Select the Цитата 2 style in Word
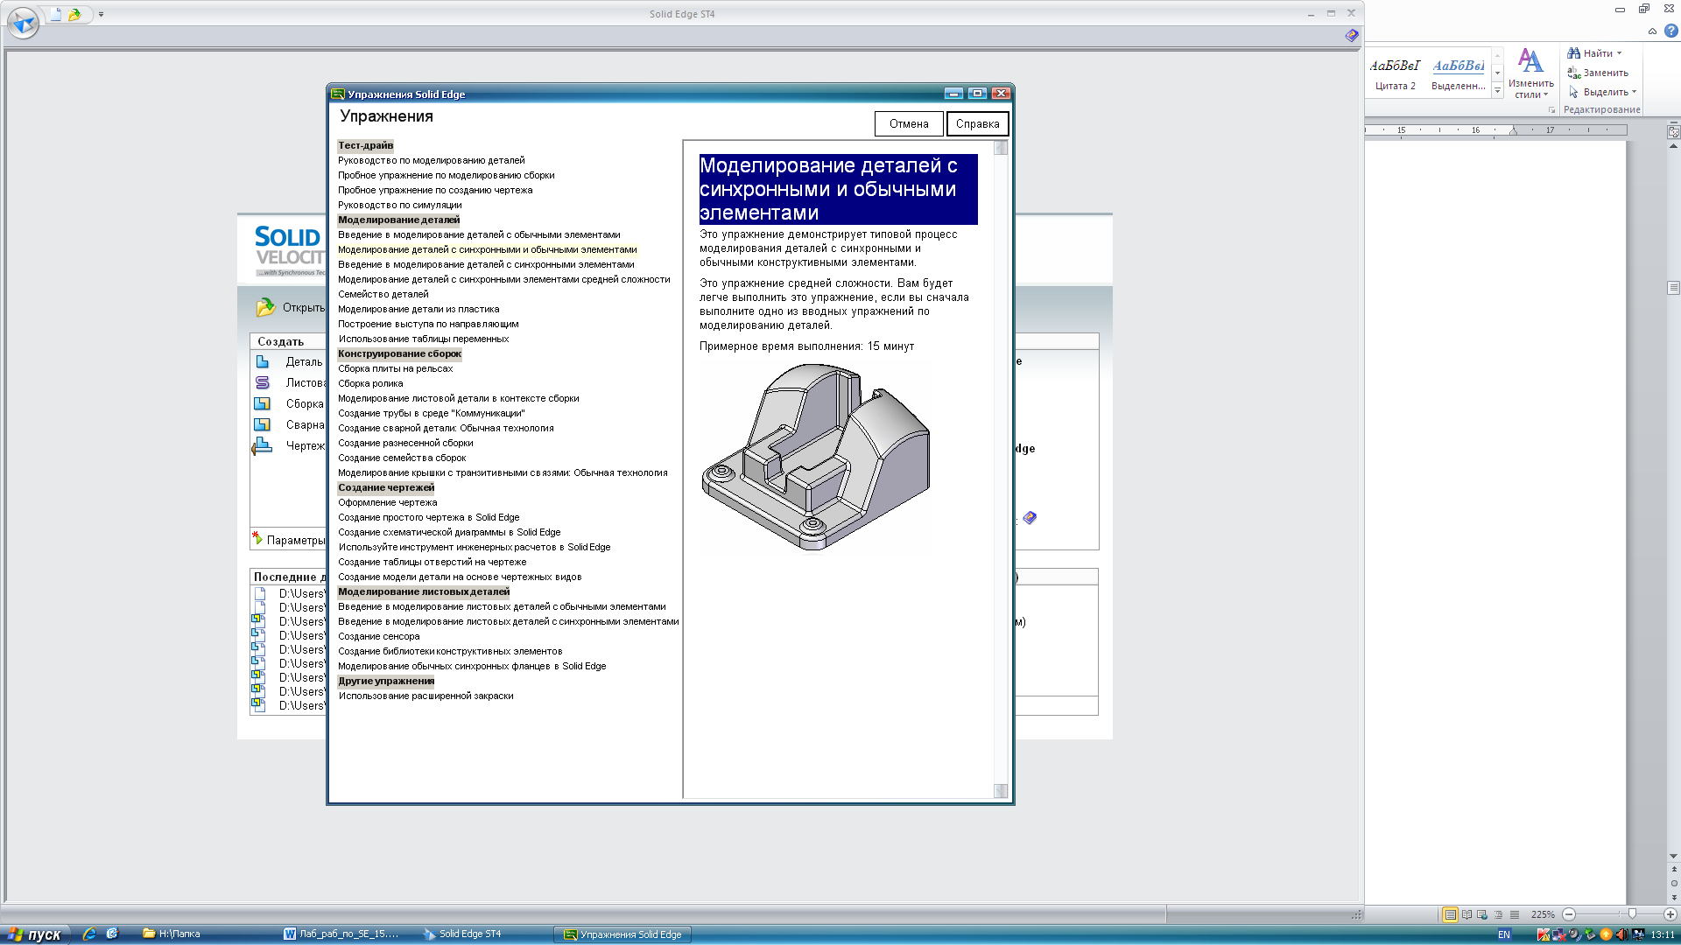The width and height of the screenshot is (1681, 945). click(1395, 73)
